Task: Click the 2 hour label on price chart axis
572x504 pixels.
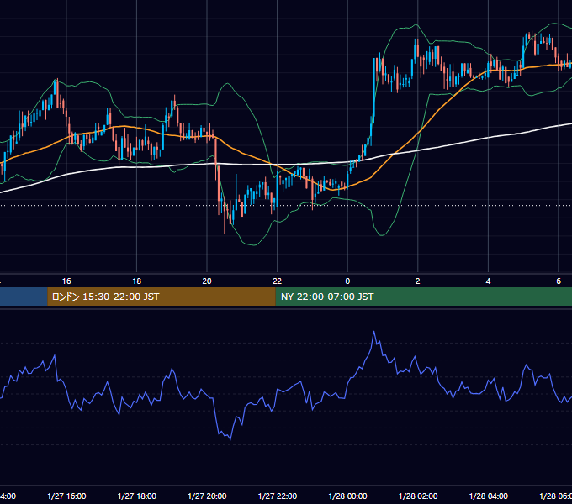Action: [418, 281]
